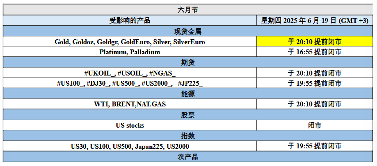
Task: Click the #US100_, #DJ30_, #US500_ futures cell
Action: 130,83
